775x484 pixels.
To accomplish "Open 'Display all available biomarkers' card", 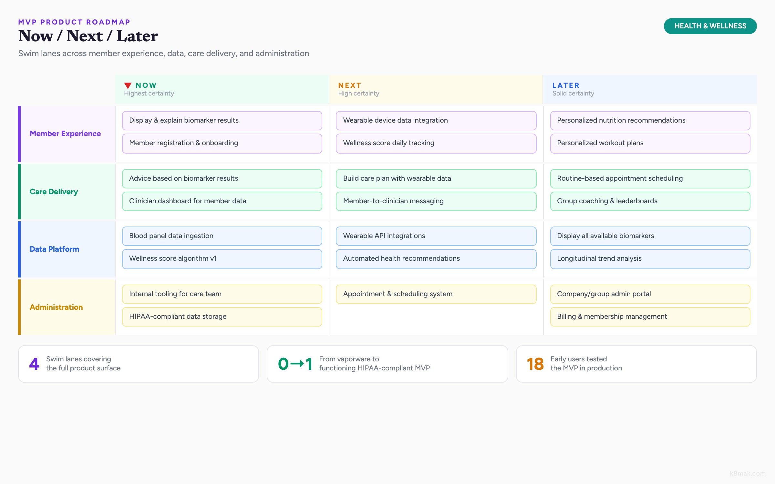I will pyautogui.click(x=650, y=236).
